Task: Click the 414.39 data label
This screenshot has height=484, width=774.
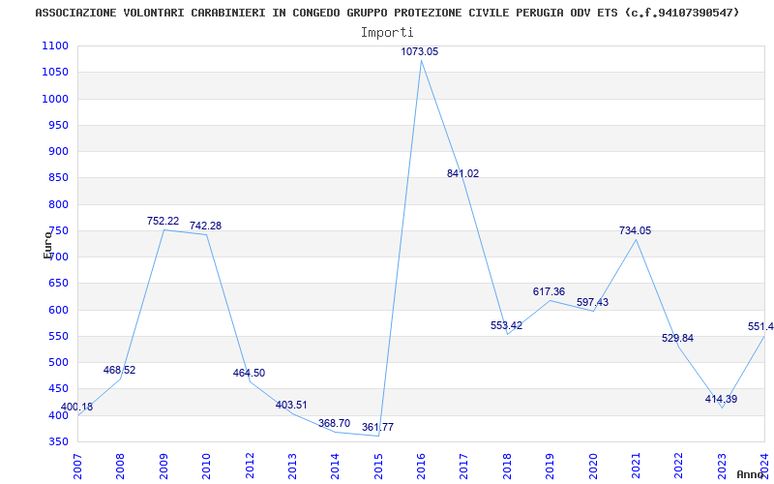Action: click(721, 399)
